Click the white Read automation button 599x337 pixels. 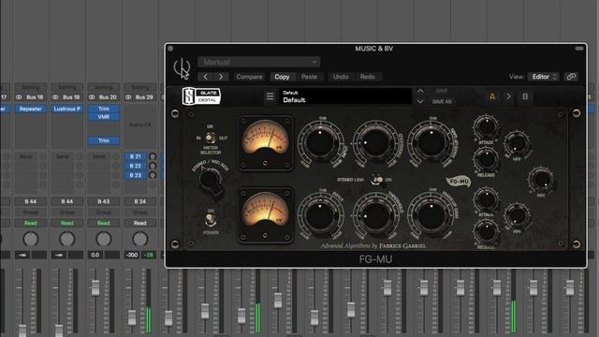(x=140, y=223)
